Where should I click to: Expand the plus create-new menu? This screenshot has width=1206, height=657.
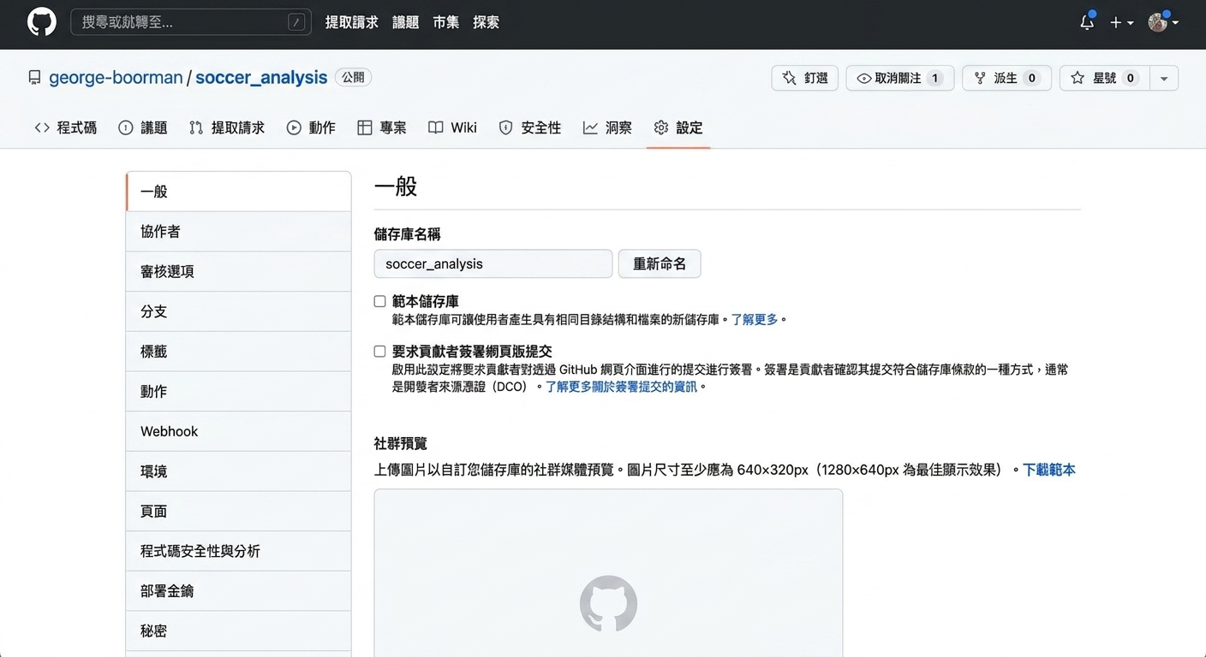1121,23
